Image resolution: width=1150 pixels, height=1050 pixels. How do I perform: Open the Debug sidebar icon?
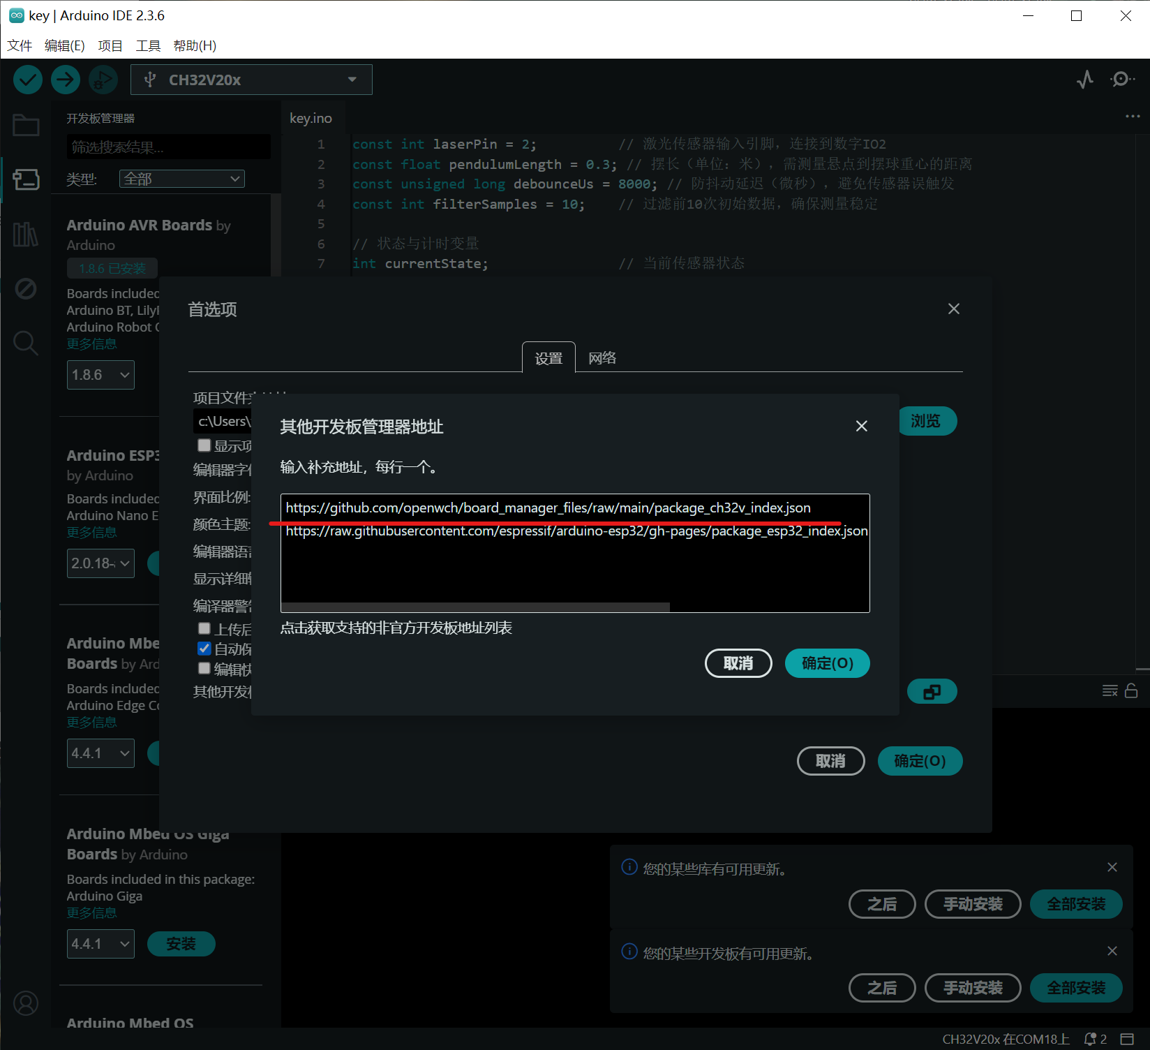(x=26, y=288)
